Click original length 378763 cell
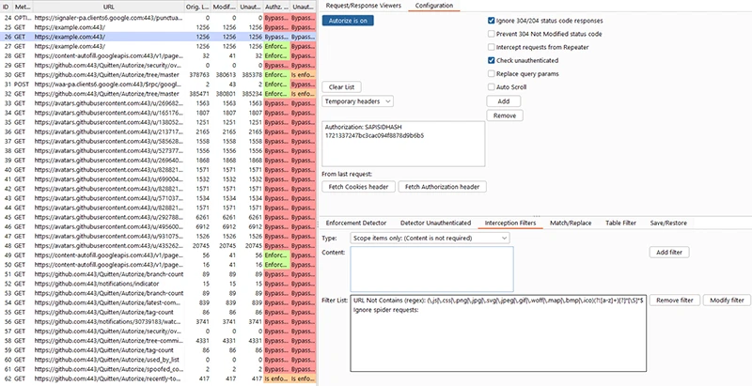 pos(197,75)
